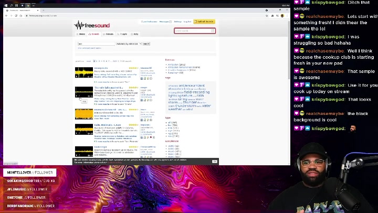Image resolution: width=378 pixels, height=213 pixels.
Task: Open a new browser tab with plus
Action: tap(44, 10)
